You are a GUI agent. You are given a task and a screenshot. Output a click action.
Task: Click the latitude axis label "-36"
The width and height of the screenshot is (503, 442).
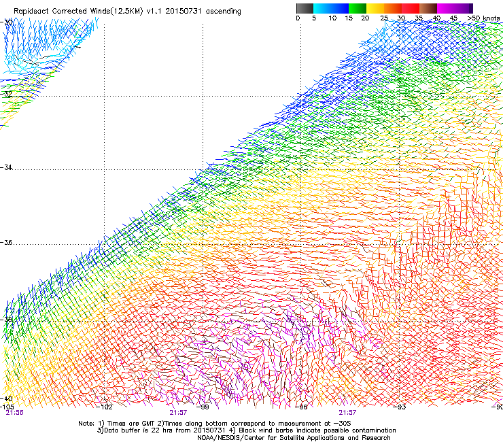click(x=6, y=242)
